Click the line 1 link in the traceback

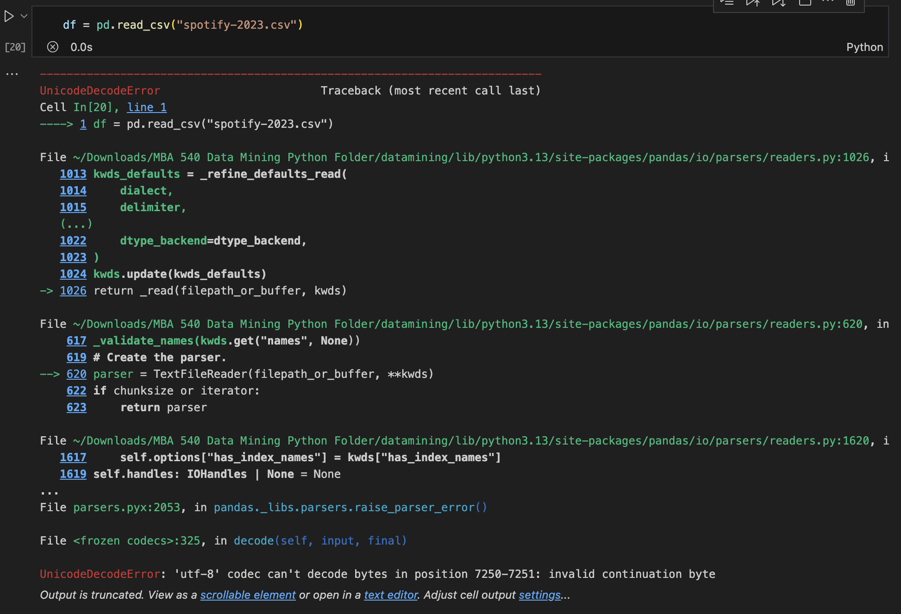[x=146, y=107]
